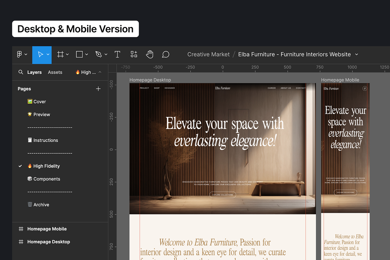Click SHOP in the desktop design nav
This screenshot has height=260, width=390.
157,88
